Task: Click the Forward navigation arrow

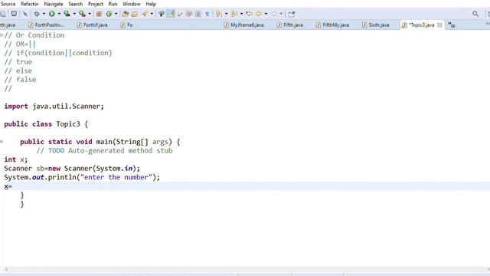Action: point(274,14)
